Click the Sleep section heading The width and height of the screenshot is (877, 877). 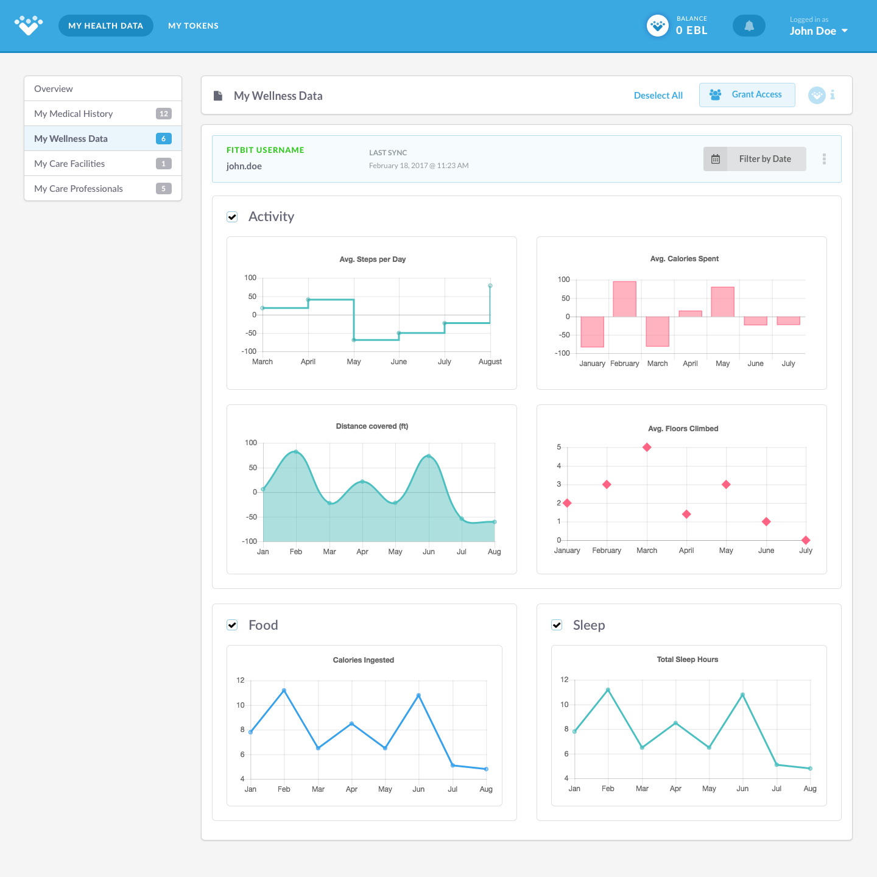coord(589,625)
